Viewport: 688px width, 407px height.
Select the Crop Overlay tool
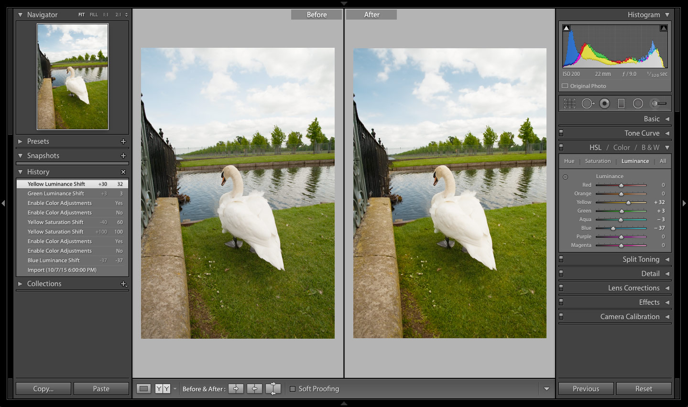569,103
